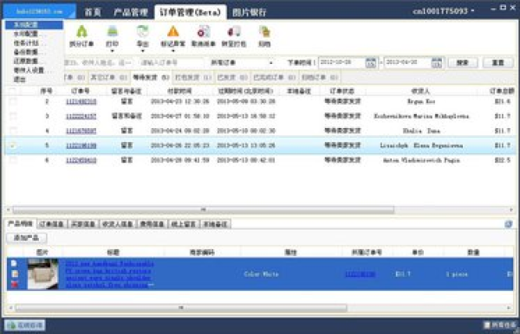Open the export dropdown arrow below export icon

coord(143,51)
